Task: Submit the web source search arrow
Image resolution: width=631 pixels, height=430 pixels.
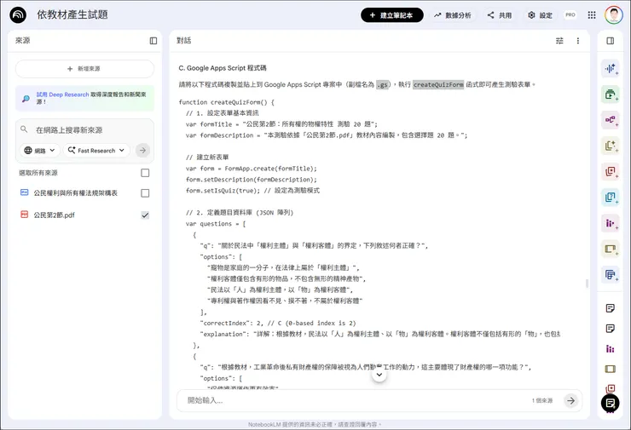Action: tap(142, 151)
